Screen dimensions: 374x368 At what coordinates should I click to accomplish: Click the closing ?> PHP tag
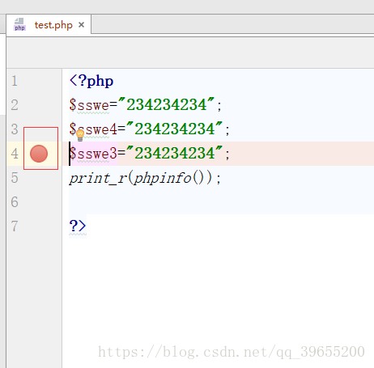tap(78, 226)
